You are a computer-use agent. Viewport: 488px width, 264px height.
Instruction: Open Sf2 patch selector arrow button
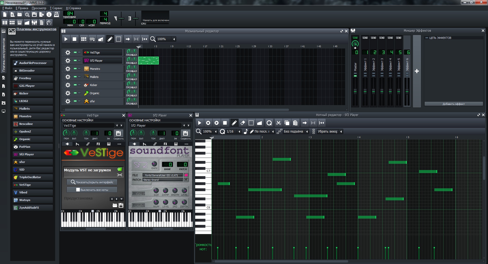pos(186,180)
